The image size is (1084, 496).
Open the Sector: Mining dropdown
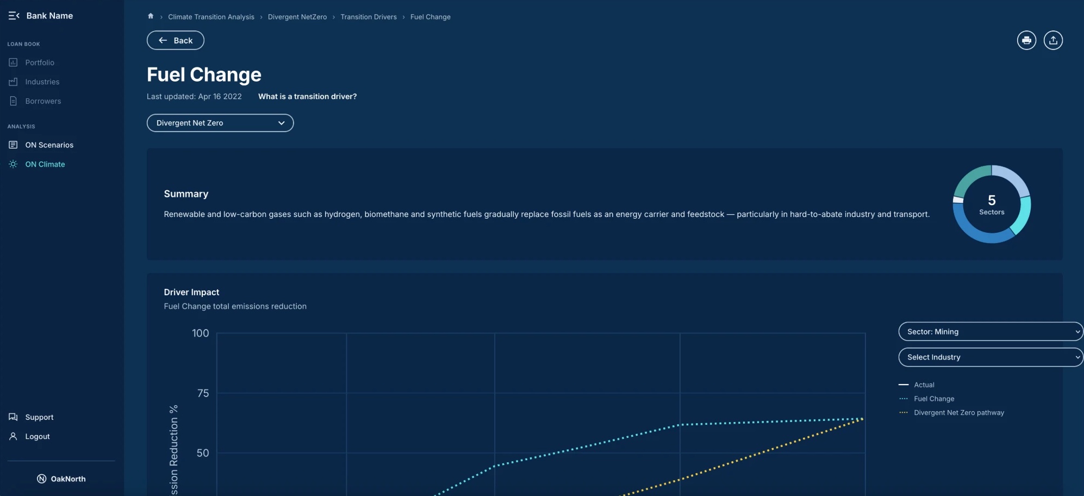point(990,332)
